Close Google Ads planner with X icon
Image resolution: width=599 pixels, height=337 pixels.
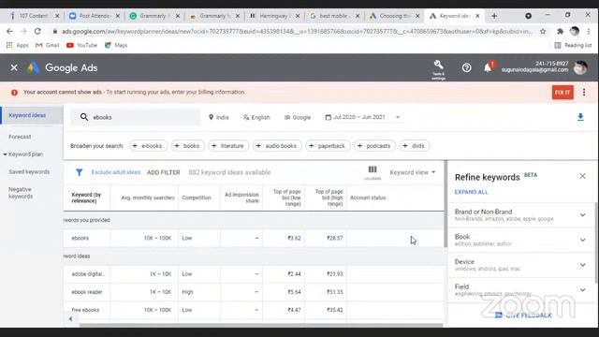pos(14,67)
